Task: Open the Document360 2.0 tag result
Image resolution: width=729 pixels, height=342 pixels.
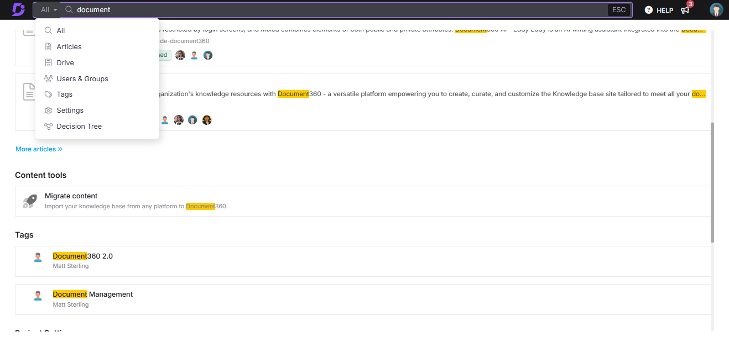Action: (x=363, y=261)
